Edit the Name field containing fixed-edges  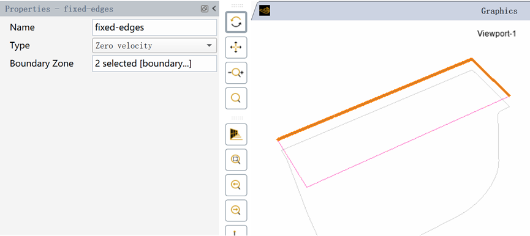[x=154, y=28]
